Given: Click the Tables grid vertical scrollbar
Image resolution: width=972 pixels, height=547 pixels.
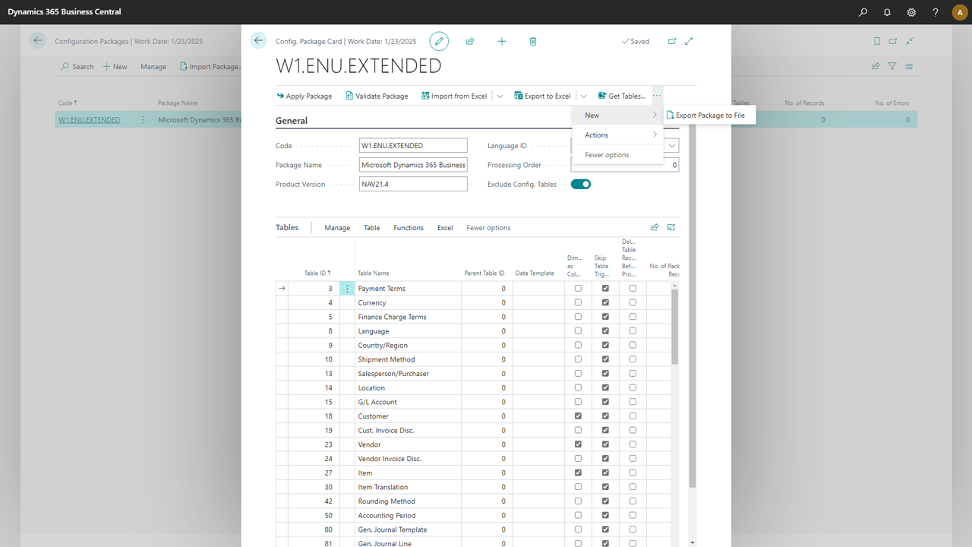Looking at the screenshot, I should pos(675,327).
